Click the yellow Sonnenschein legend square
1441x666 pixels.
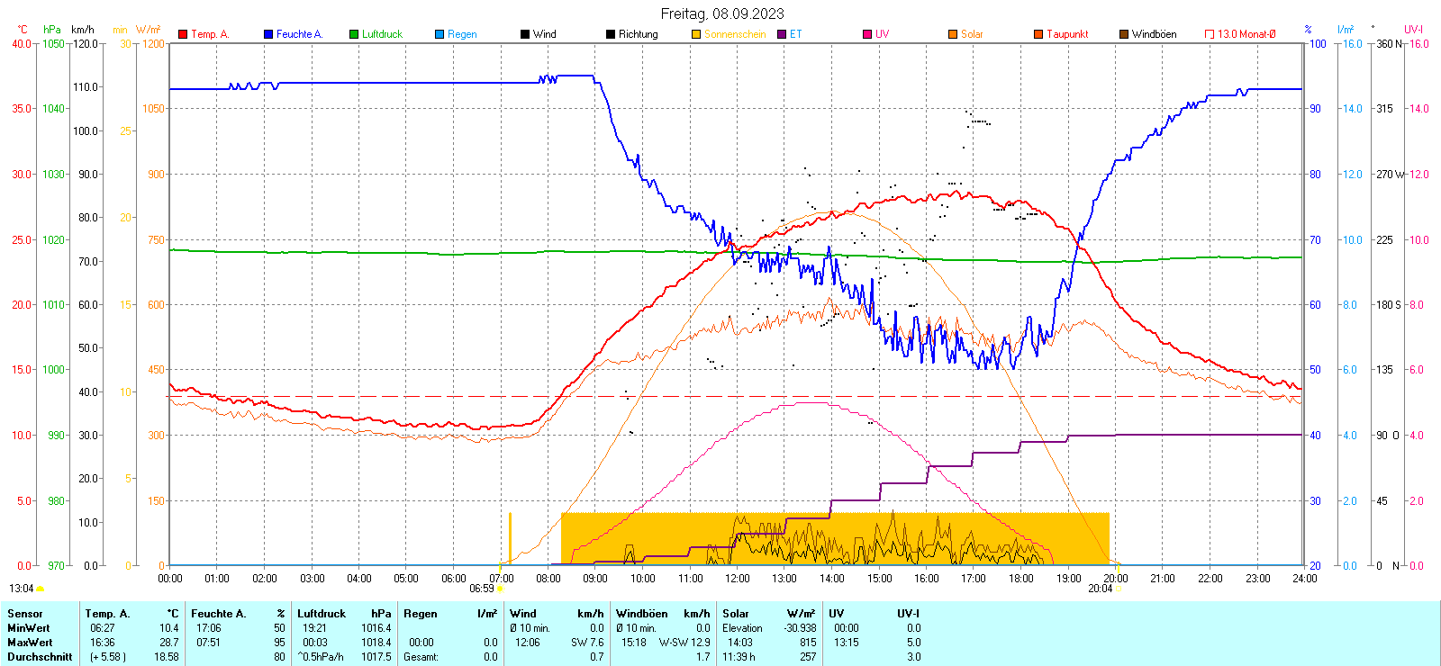[x=696, y=34]
